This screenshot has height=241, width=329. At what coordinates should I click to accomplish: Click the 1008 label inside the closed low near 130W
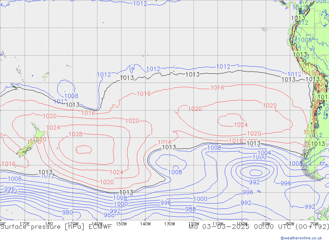175,172
